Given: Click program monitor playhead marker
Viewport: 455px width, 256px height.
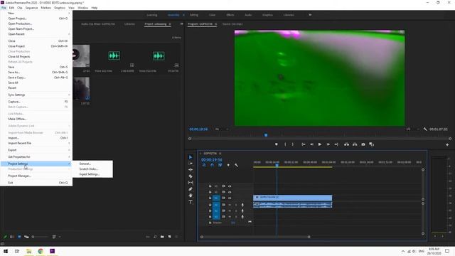Looking at the screenshot, I should [266, 135].
